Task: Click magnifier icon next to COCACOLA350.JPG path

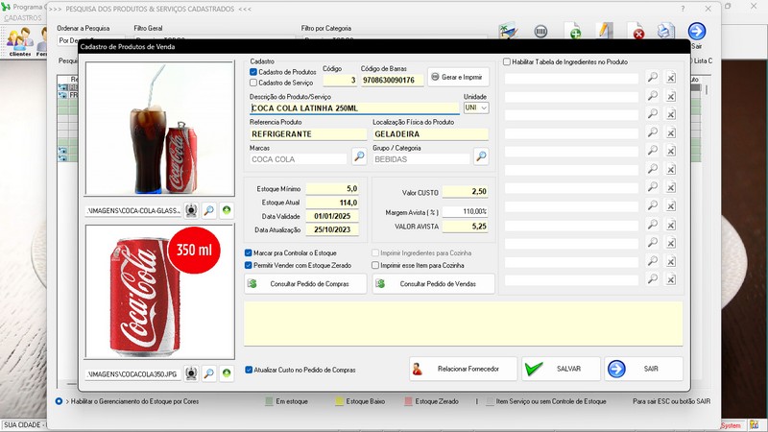Action: 208,372
